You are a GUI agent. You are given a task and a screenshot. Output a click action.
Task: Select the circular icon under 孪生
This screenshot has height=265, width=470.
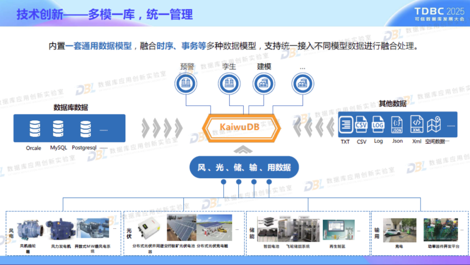click(x=229, y=83)
